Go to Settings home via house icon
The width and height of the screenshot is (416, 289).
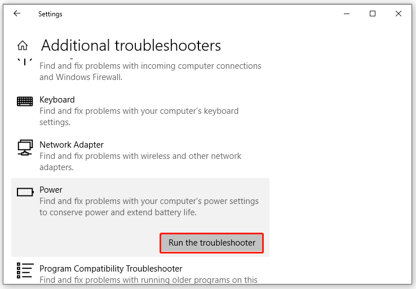23,46
